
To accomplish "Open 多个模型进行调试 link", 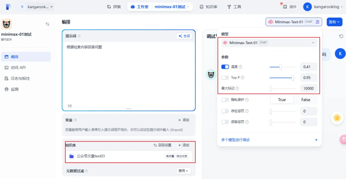I will [235, 140].
